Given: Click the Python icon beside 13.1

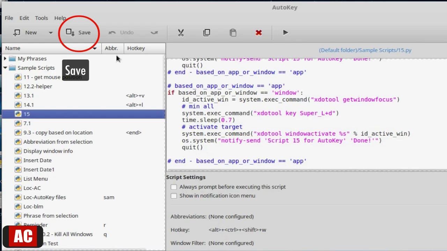Looking at the screenshot, I should coord(18,96).
